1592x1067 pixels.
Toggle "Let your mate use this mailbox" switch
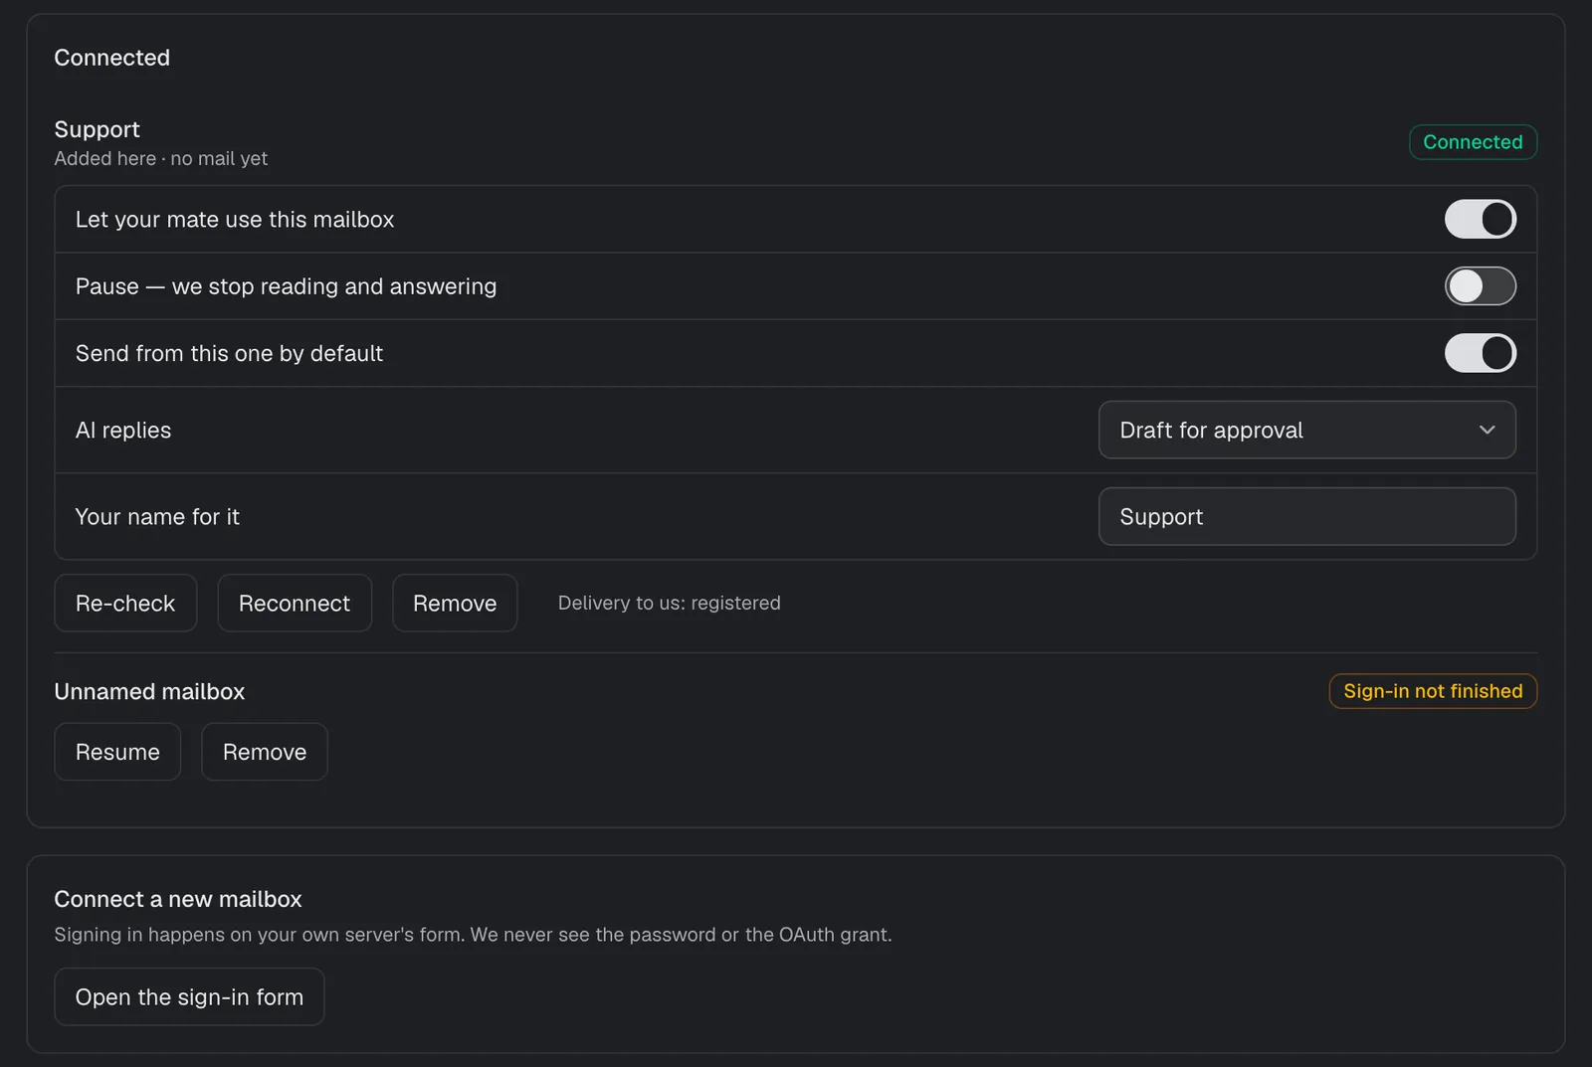tap(1480, 219)
